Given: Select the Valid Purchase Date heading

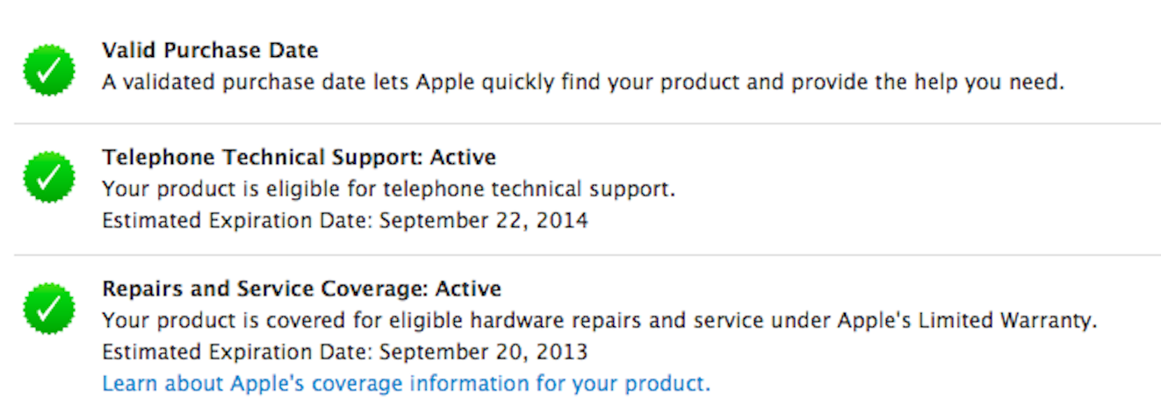Looking at the screenshot, I should coord(210,51).
